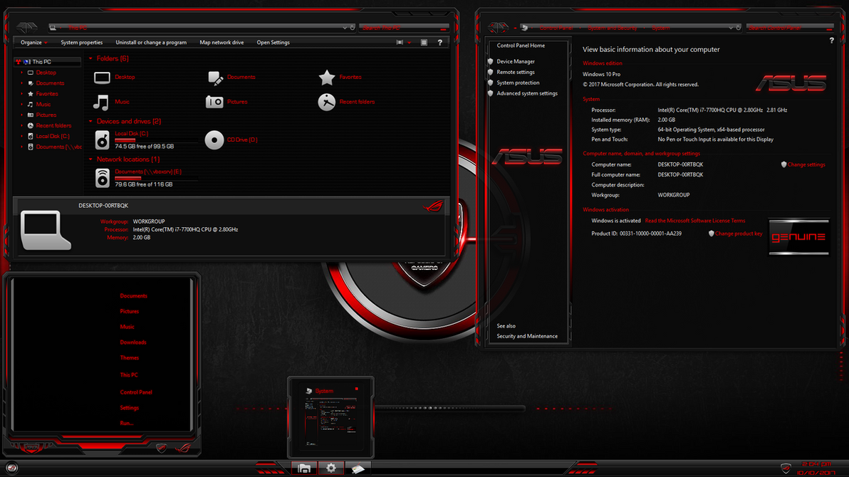Select Control Panel in Start menu

click(136, 392)
